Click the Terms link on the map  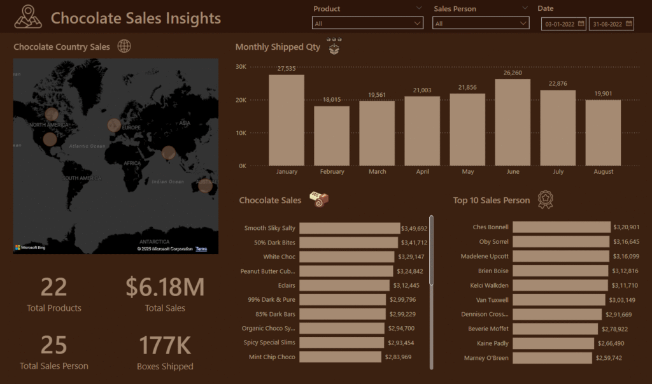coord(201,249)
